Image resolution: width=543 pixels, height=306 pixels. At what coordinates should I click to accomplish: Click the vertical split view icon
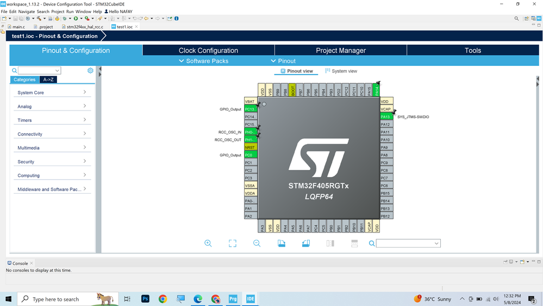330,243
